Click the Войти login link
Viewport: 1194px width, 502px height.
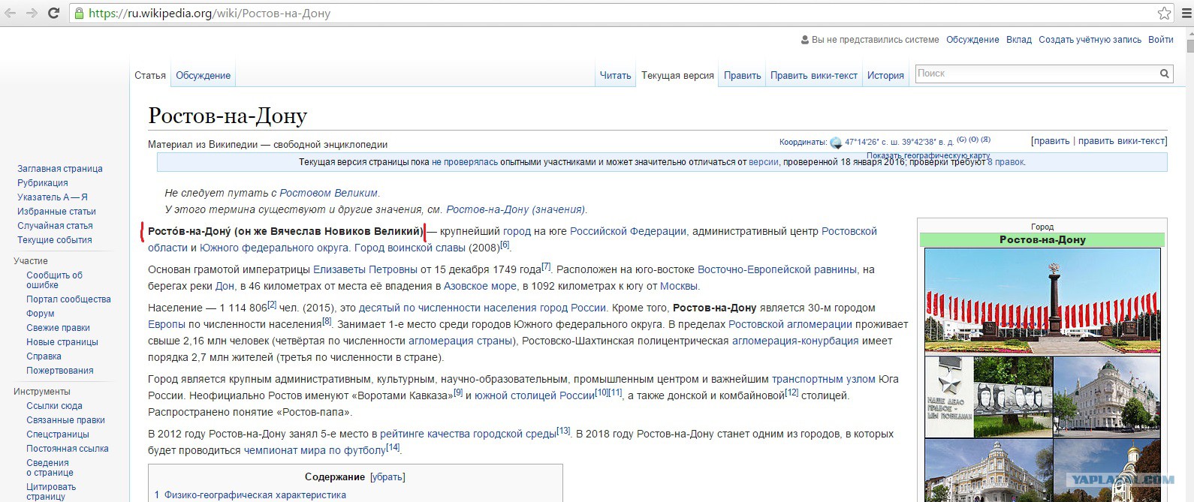click(x=1160, y=40)
